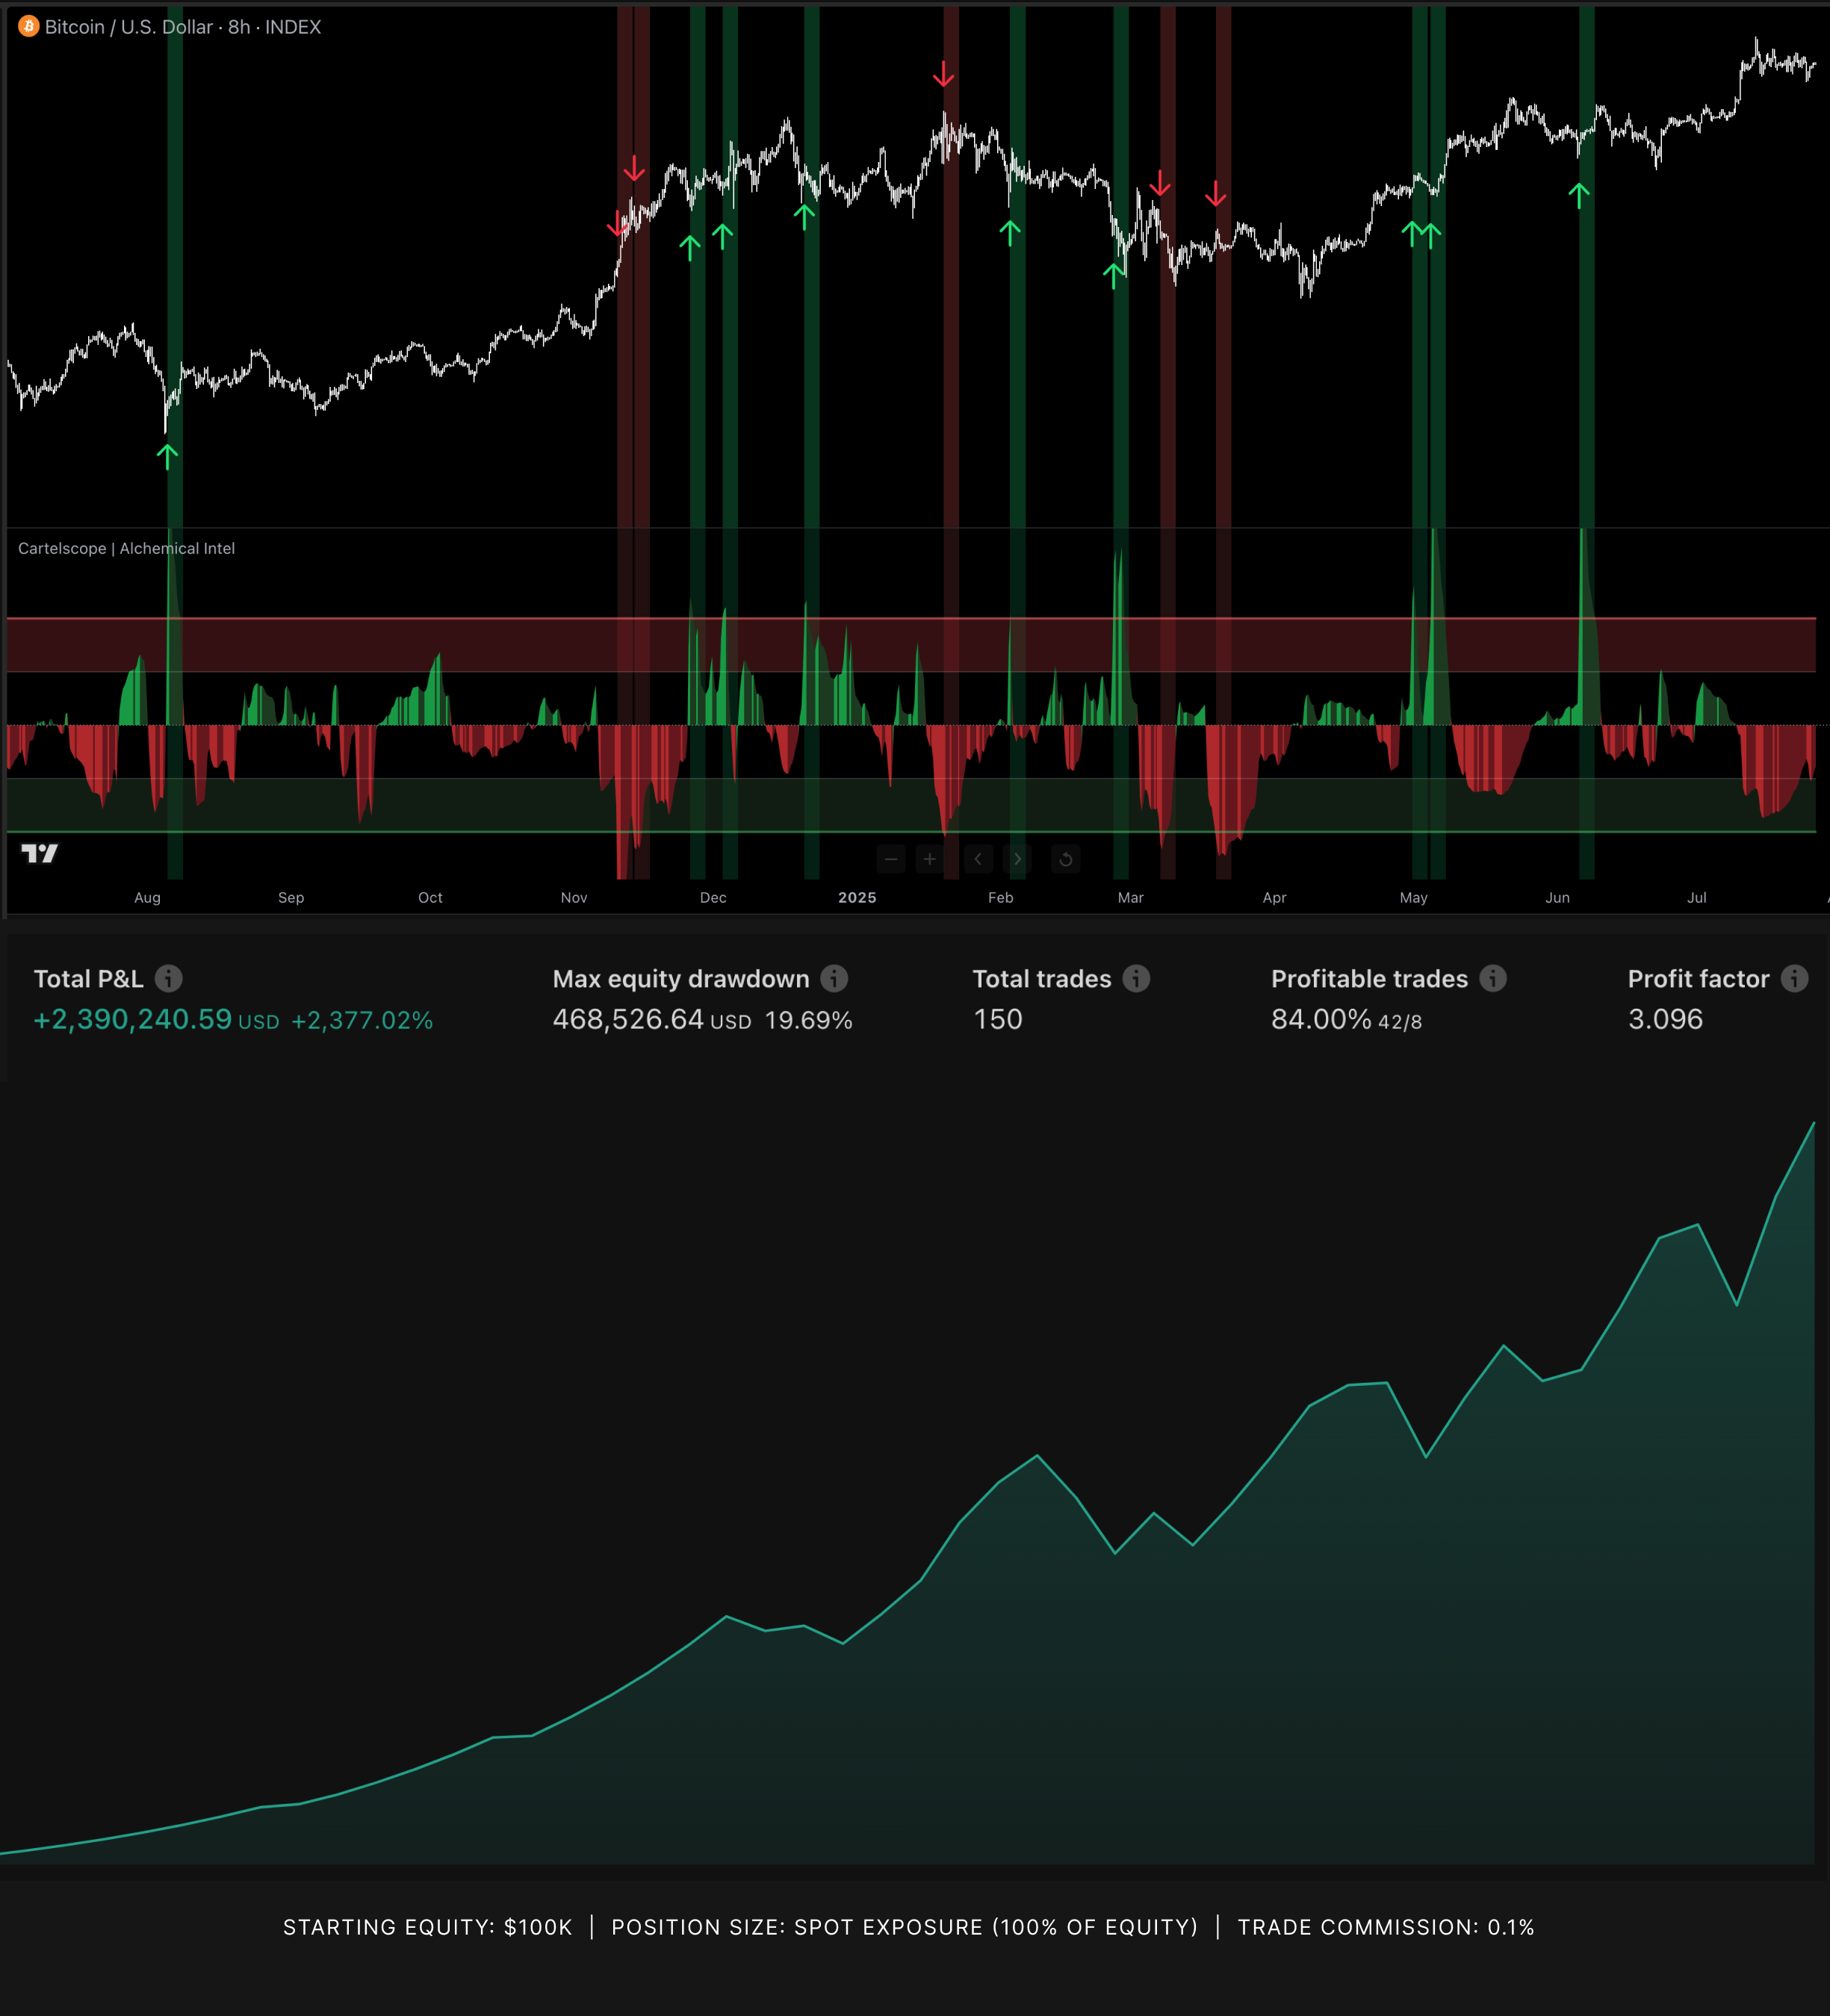Click the 150 total trades value
Viewport: 1830px width, 2016px height.
(998, 1020)
